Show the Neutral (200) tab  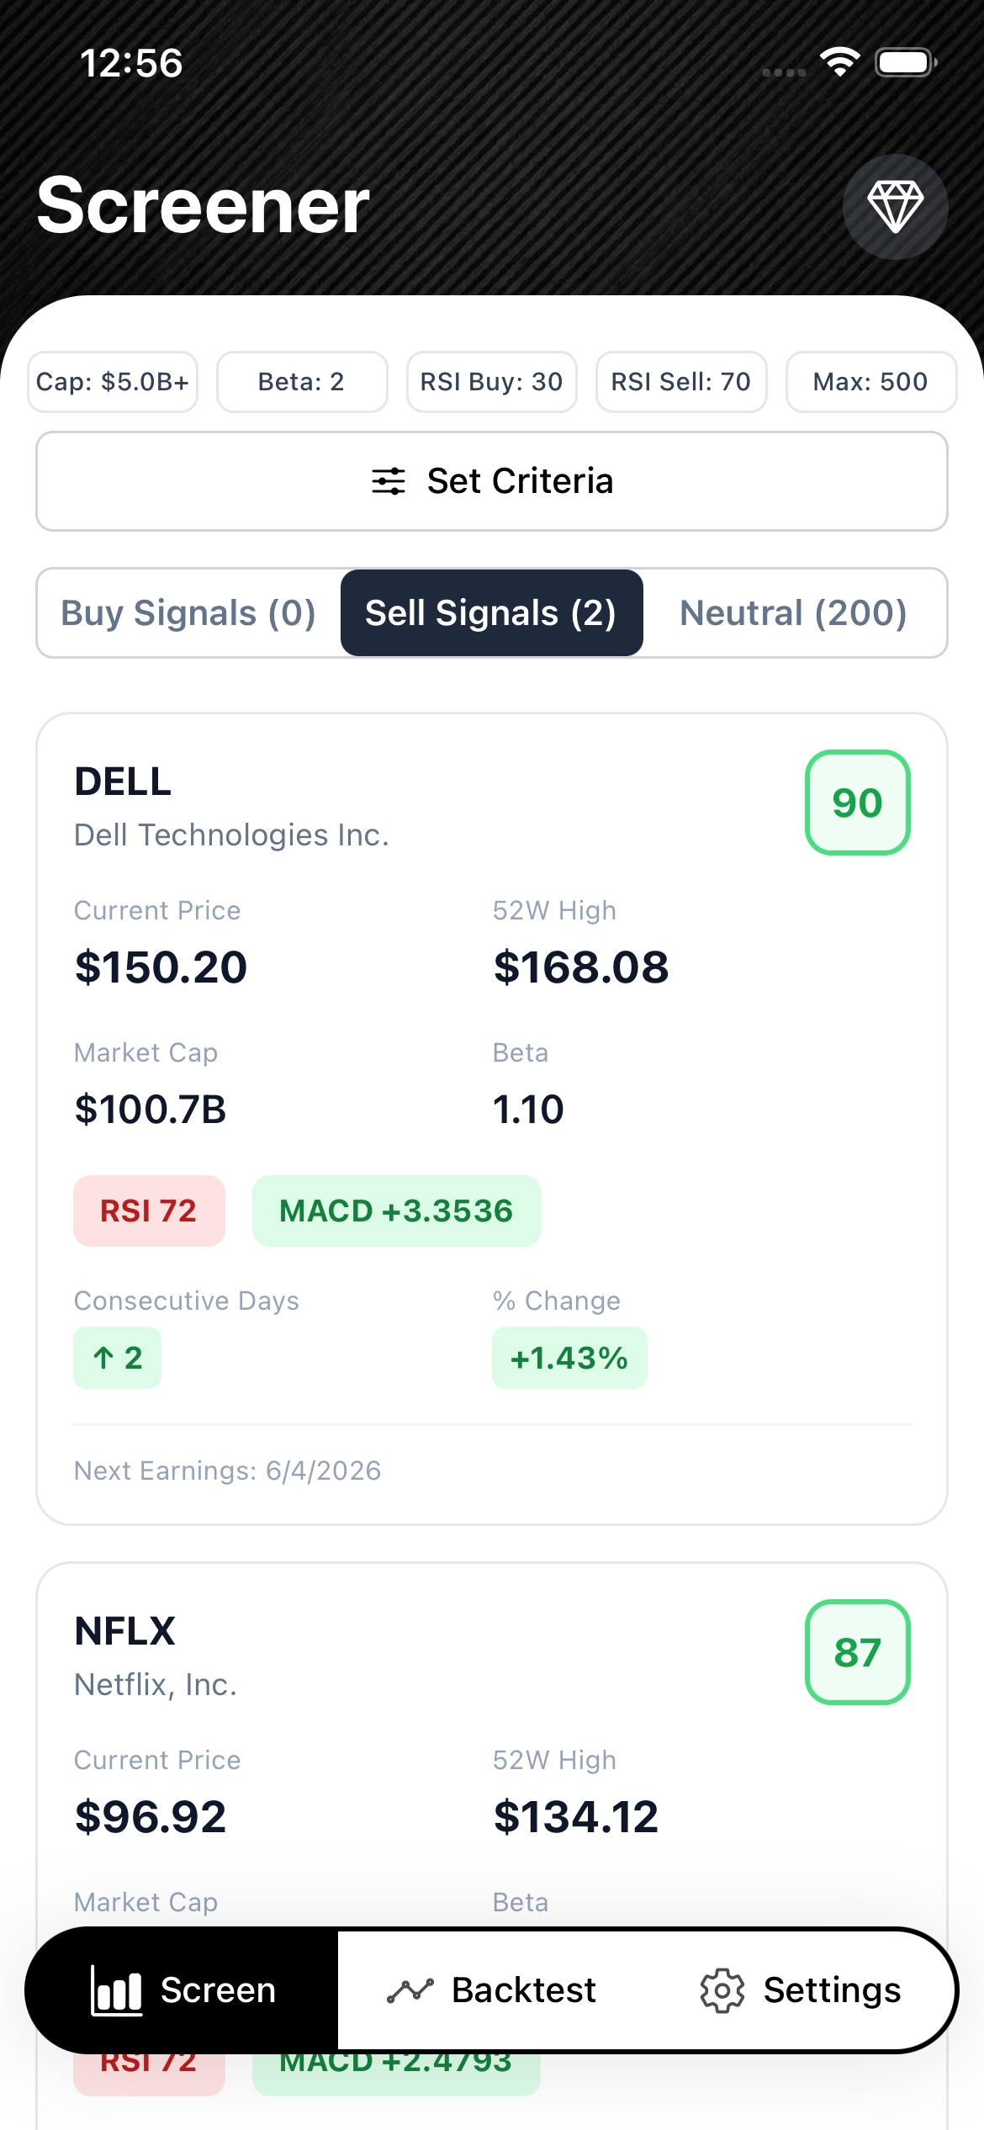click(793, 612)
